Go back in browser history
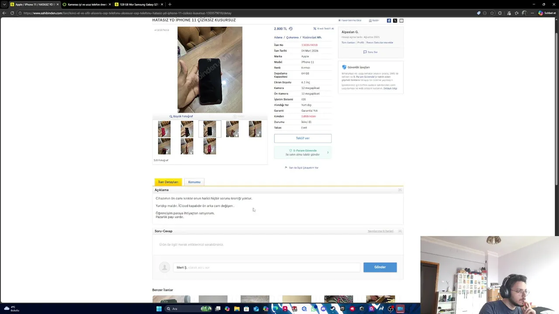Viewport: 559px width, 314px height. [x=4, y=13]
